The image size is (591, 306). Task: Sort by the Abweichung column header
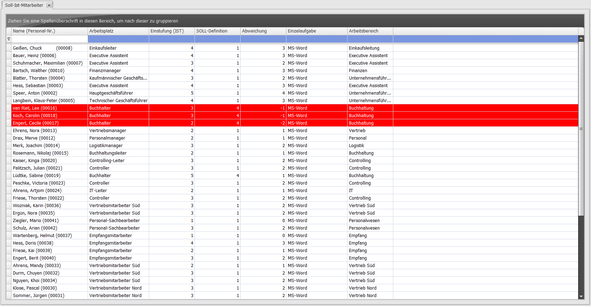(263, 31)
